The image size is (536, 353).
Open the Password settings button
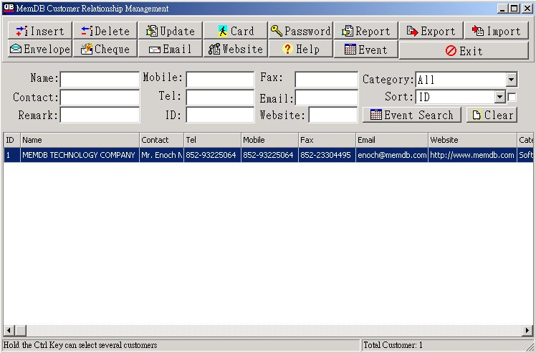point(301,31)
